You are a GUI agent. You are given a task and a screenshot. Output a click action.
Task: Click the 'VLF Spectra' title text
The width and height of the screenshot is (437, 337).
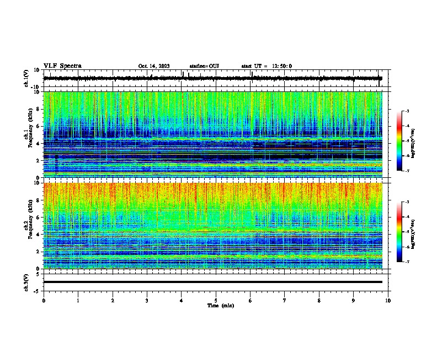[62, 66]
